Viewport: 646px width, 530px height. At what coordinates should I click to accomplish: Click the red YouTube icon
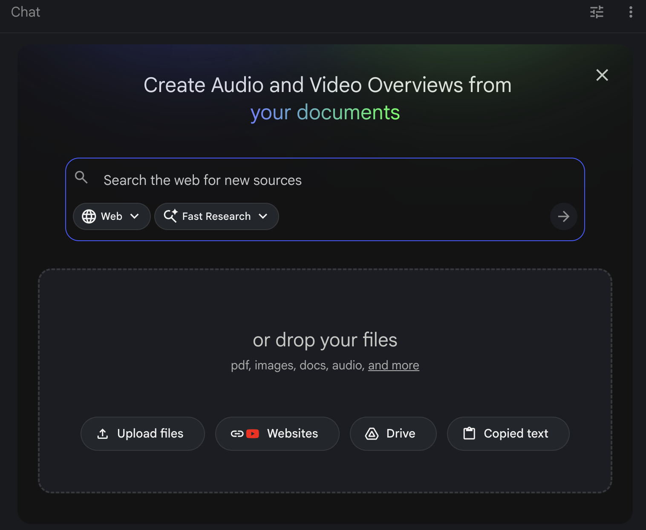pos(253,434)
